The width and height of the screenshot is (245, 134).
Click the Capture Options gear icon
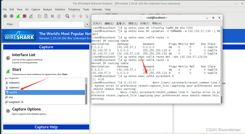coord(8,111)
